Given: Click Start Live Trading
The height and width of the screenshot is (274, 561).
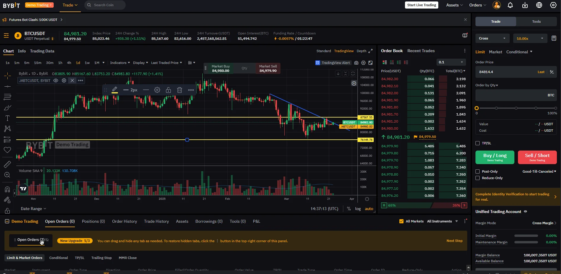Looking at the screenshot, I should coord(421,5).
